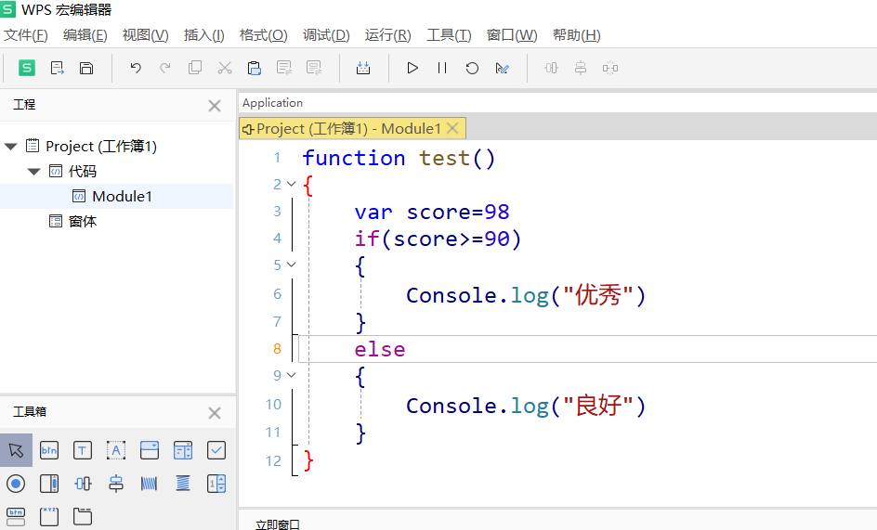
Task: Select the text box T control
Action: (82, 450)
